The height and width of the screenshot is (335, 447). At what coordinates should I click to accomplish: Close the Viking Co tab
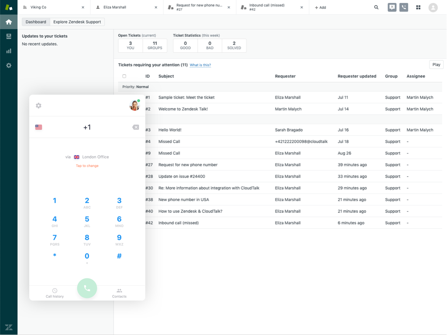(x=83, y=7)
